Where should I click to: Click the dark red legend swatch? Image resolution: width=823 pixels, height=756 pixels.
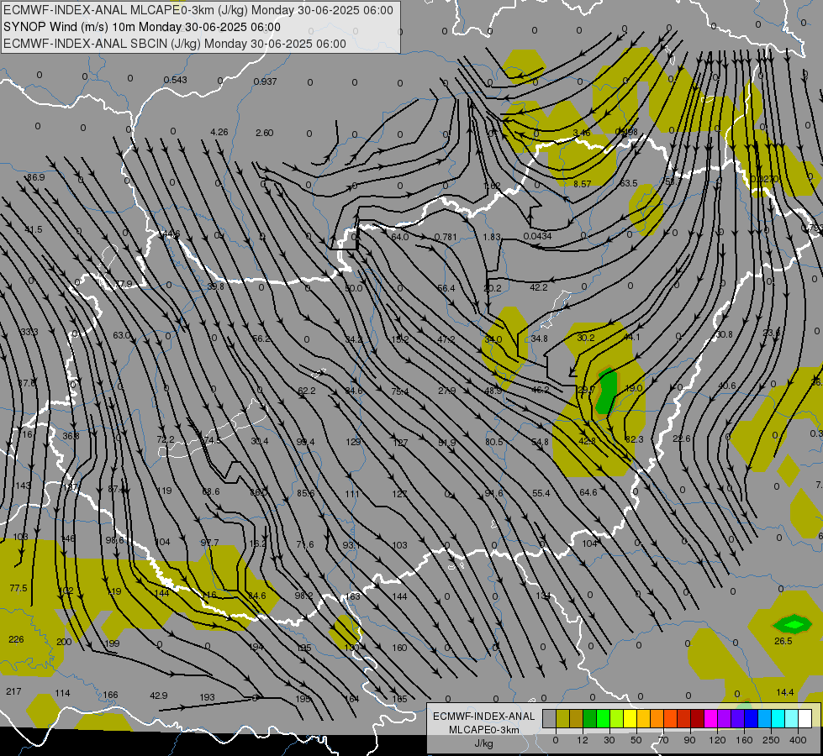click(x=697, y=718)
